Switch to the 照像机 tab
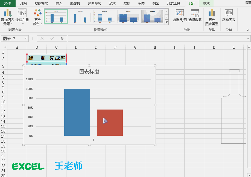 75,3
